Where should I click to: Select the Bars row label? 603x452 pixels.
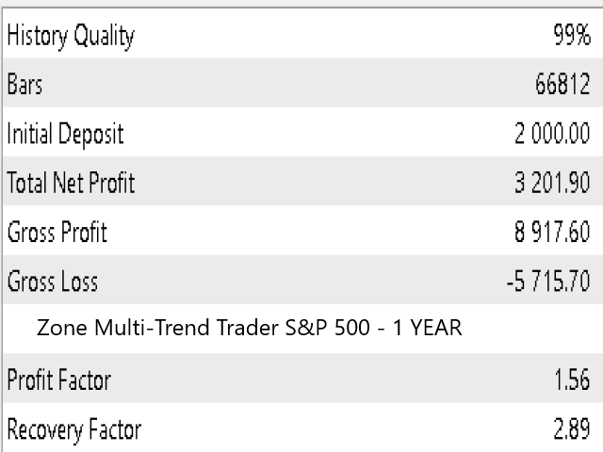24,84
